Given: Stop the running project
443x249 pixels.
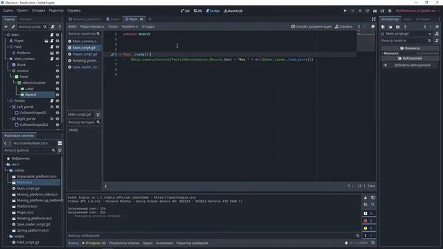Looking at the screenshot, I should 360,11.
